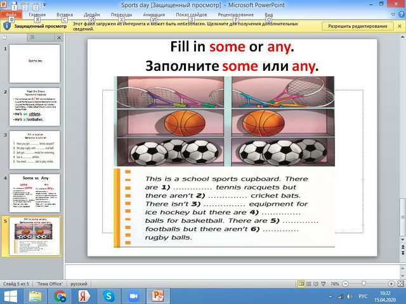Image resolution: width=406 pixels, height=304 pixels.
Task: Click Разрешить редактирование button
Action: pos(358,26)
